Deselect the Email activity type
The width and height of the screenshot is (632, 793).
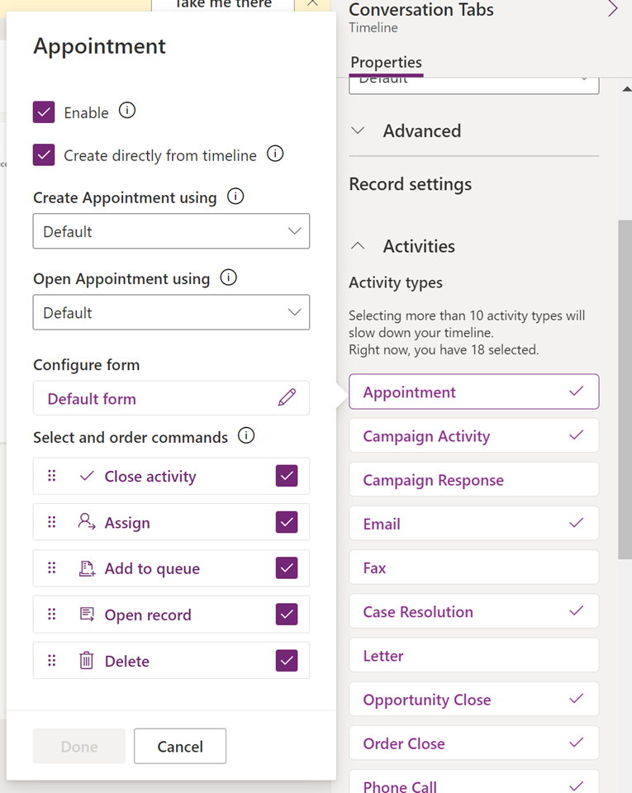(x=473, y=523)
